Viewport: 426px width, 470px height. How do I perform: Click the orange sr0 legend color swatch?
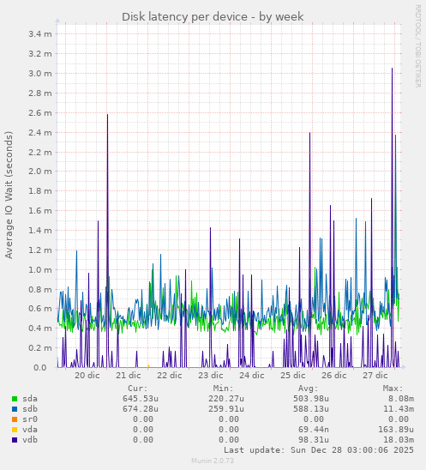tap(15, 419)
